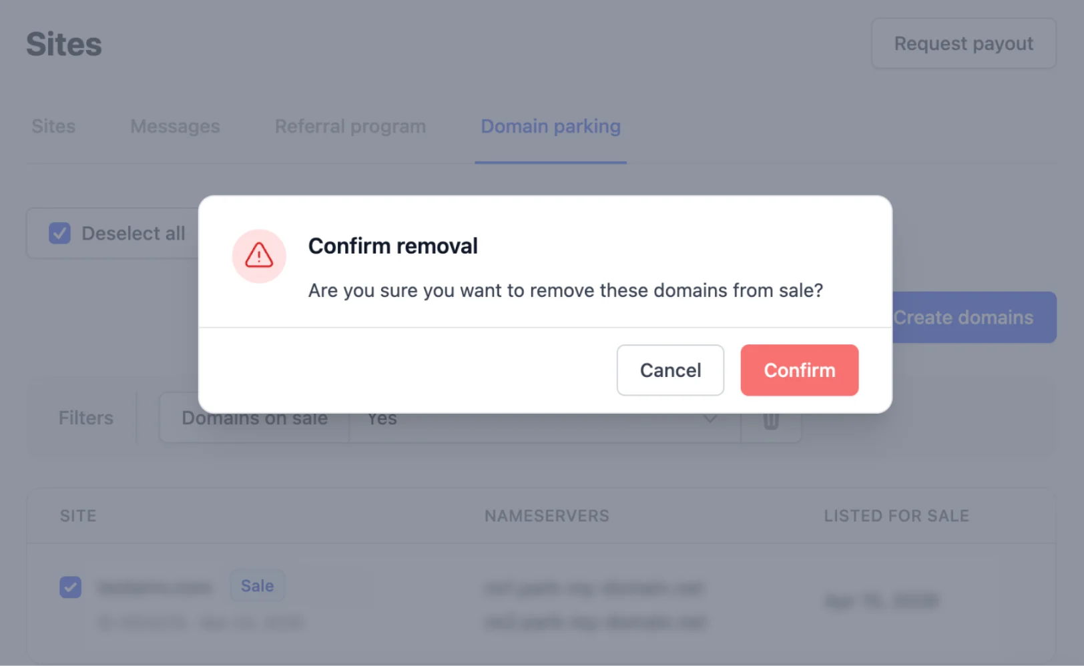Uncheck the Deselect all checkbox

click(x=60, y=234)
